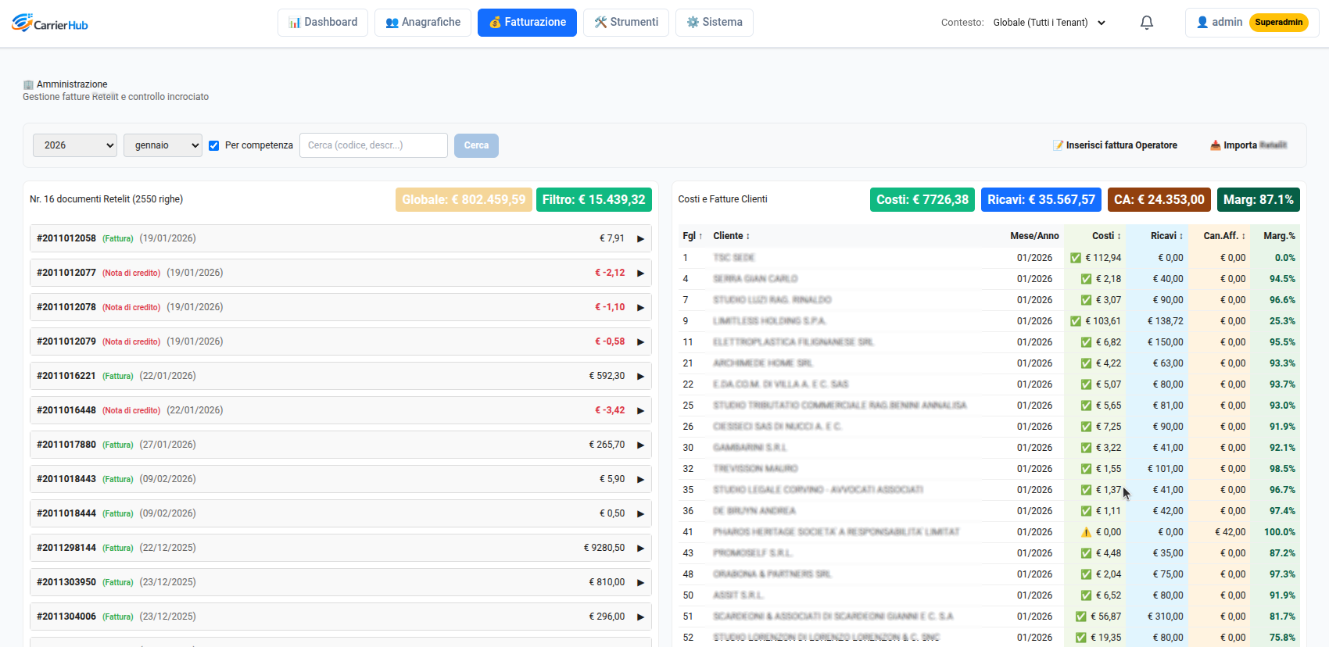Screen dimensions: 1329x647
Task: Click the Importa button
Action: pyautogui.click(x=1248, y=145)
